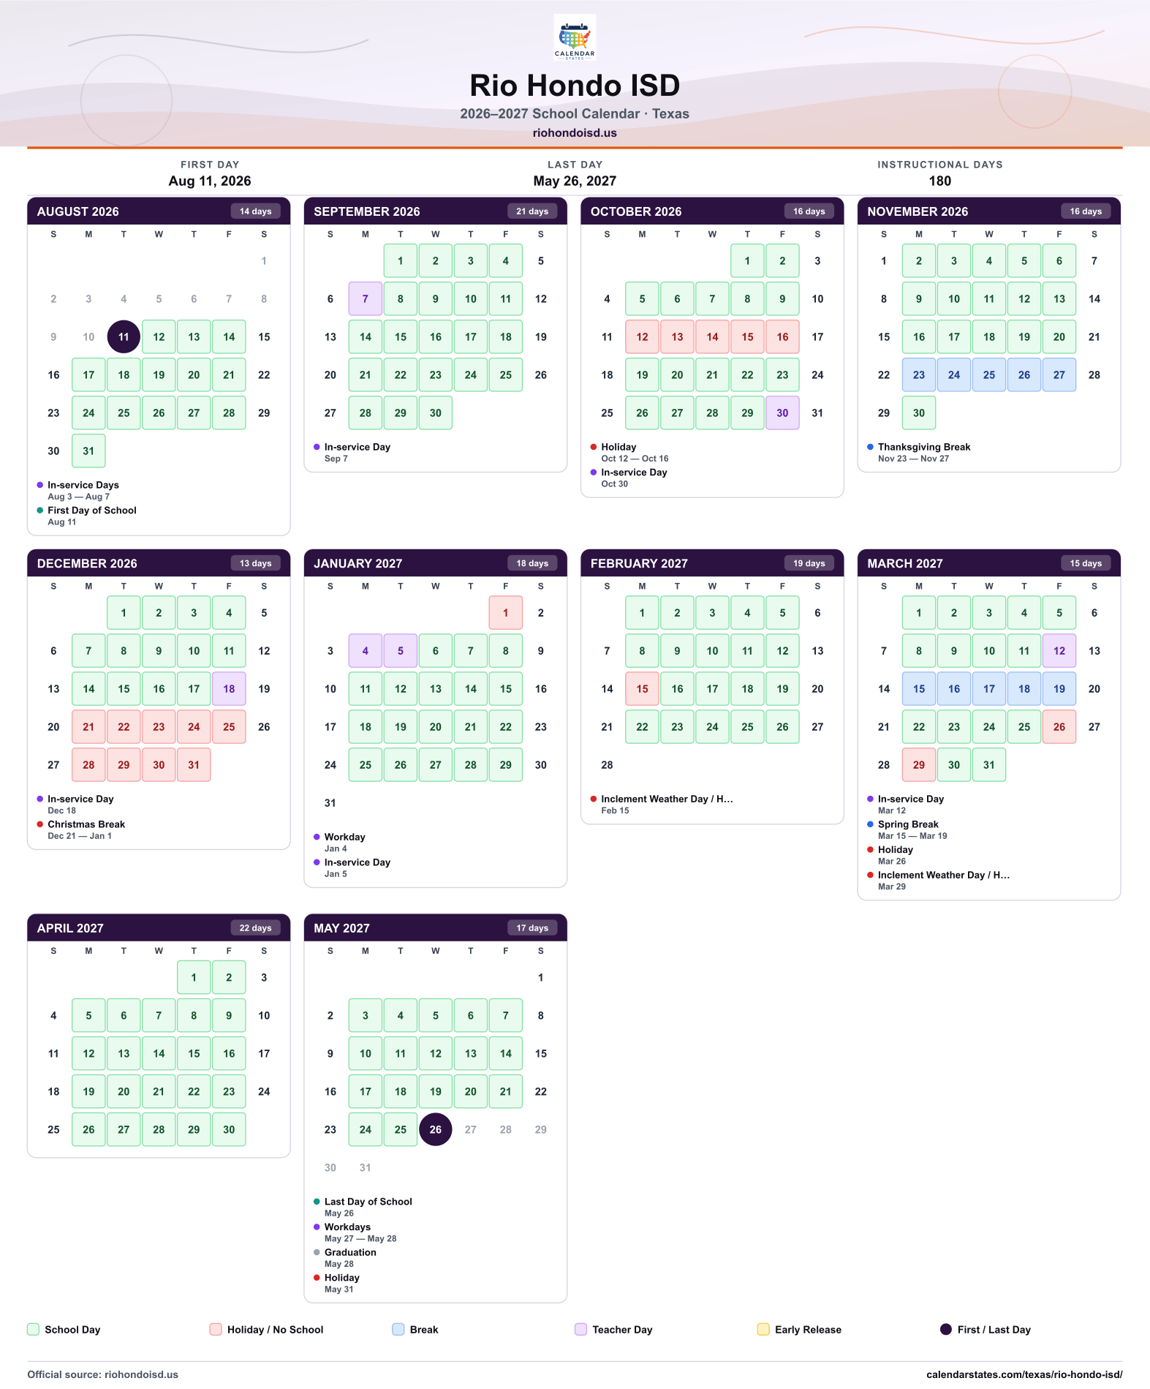Select May 26 last day circle
Image resolution: width=1150 pixels, height=1389 pixels.
(436, 1130)
